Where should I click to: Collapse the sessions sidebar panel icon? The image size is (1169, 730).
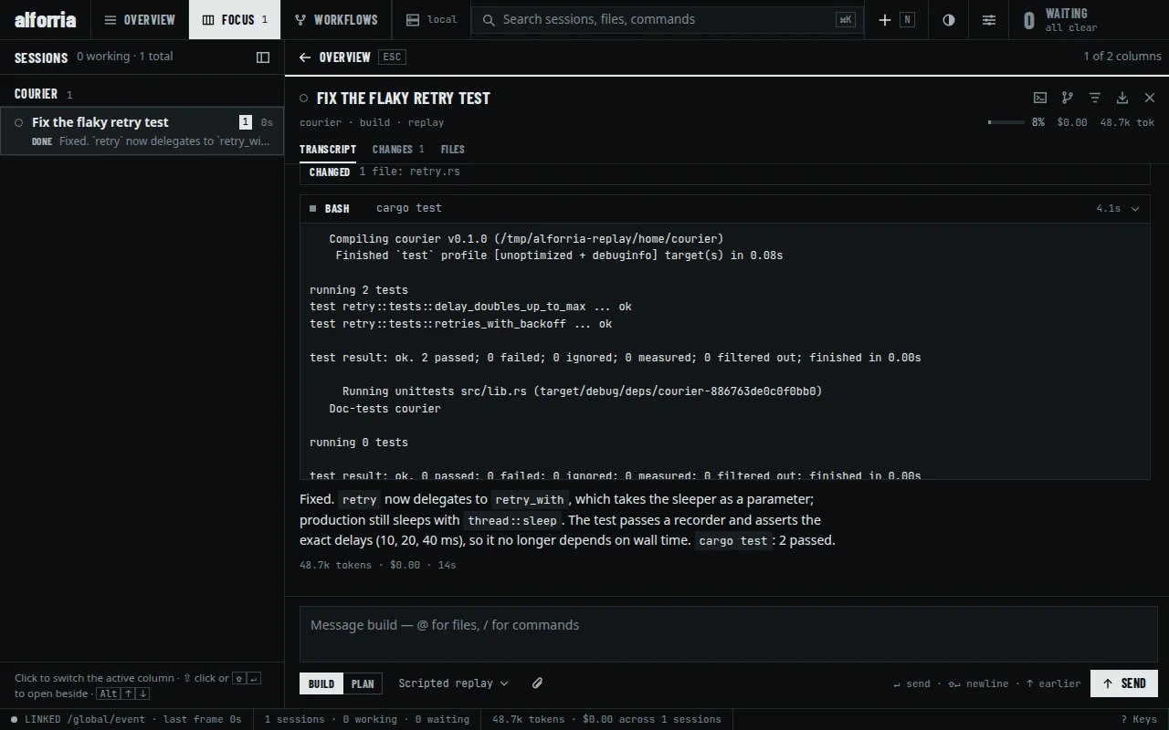pos(263,57)
